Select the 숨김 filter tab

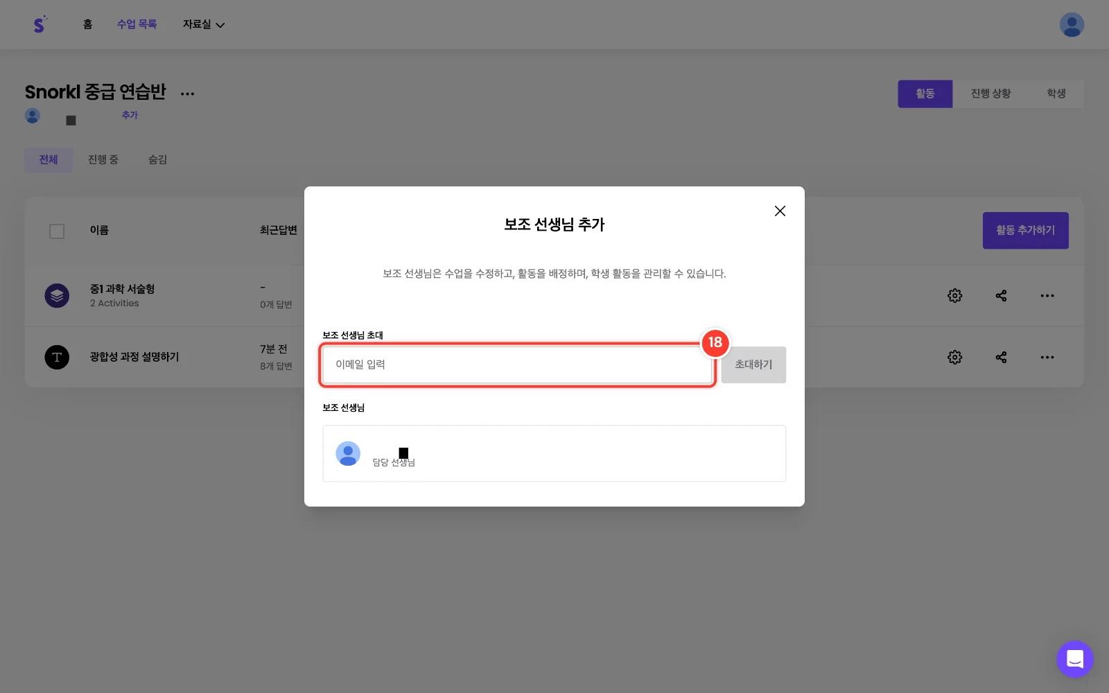(x=158, y=160)
